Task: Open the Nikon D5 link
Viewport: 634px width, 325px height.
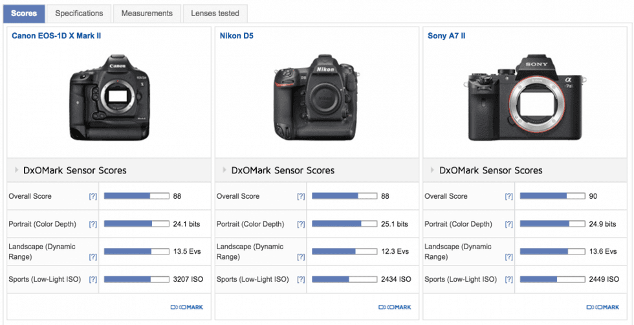Action: (x=237, y=36)
